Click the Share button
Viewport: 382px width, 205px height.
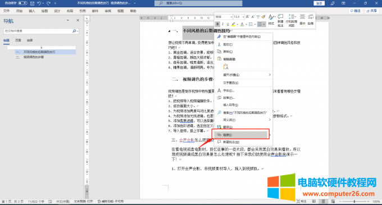pos(372,11)
